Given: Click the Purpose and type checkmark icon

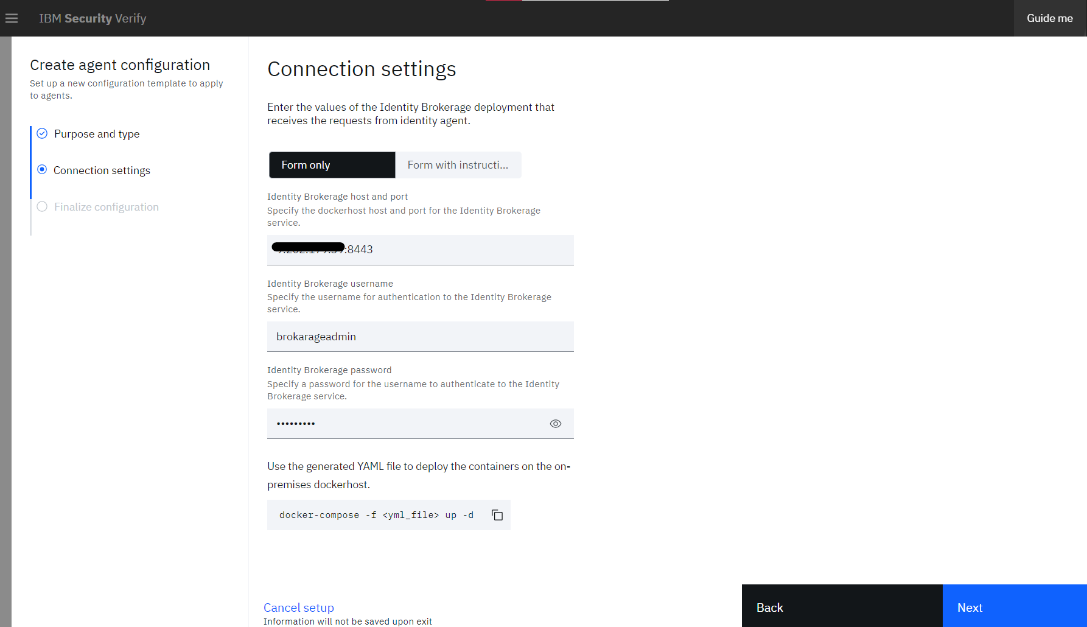Looking at the screenshot, I should point(42,133).
